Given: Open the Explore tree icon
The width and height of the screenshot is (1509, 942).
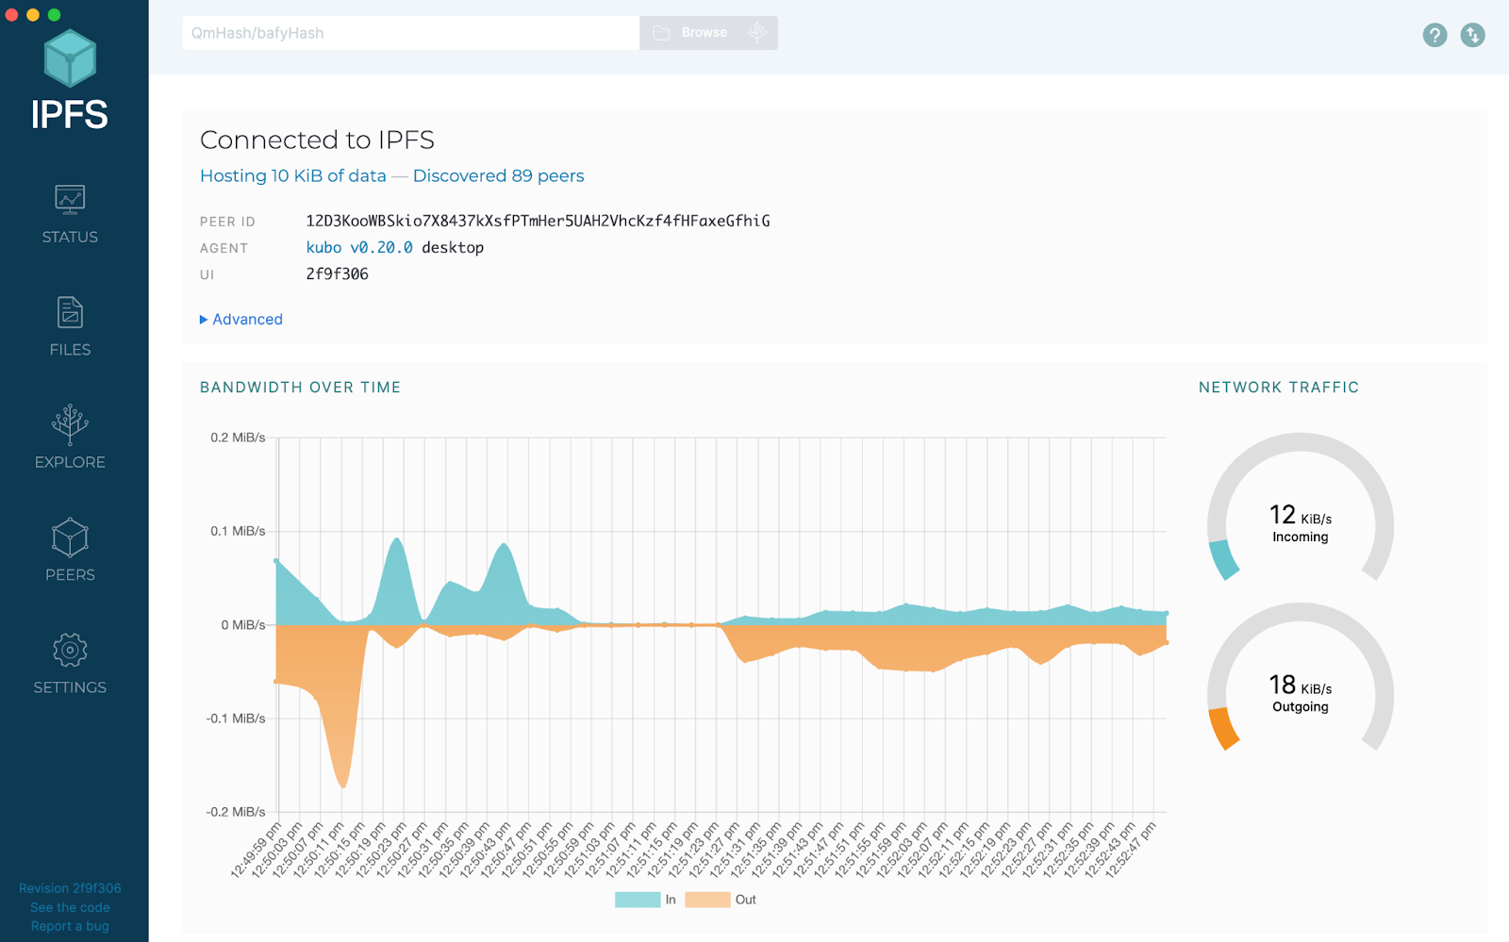Looking at the screenshot, I should coord(70,424).
